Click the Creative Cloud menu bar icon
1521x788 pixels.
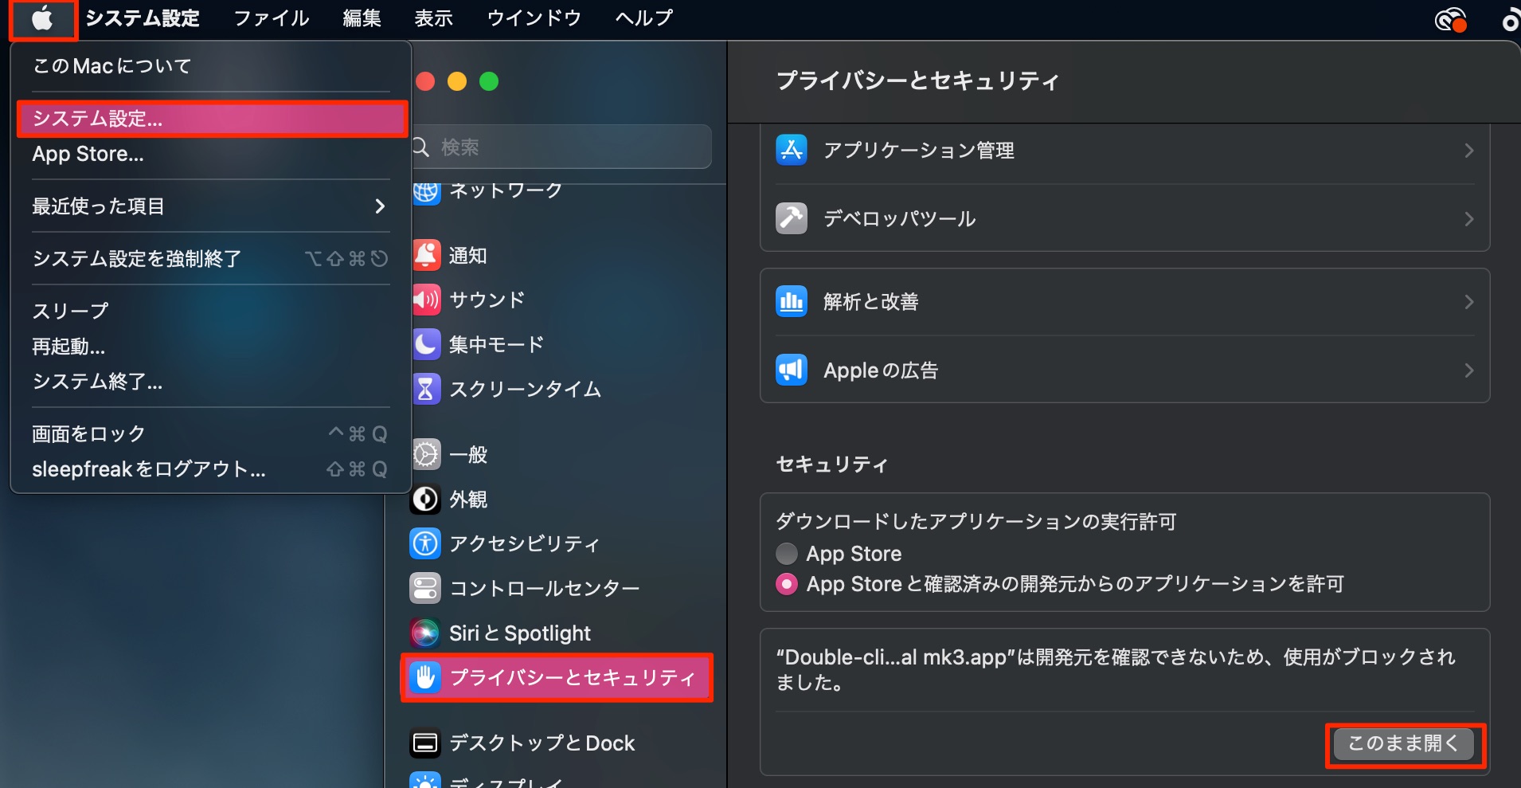click(1451, 19)
